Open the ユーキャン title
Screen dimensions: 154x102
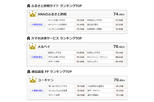(x=46, y=80)
